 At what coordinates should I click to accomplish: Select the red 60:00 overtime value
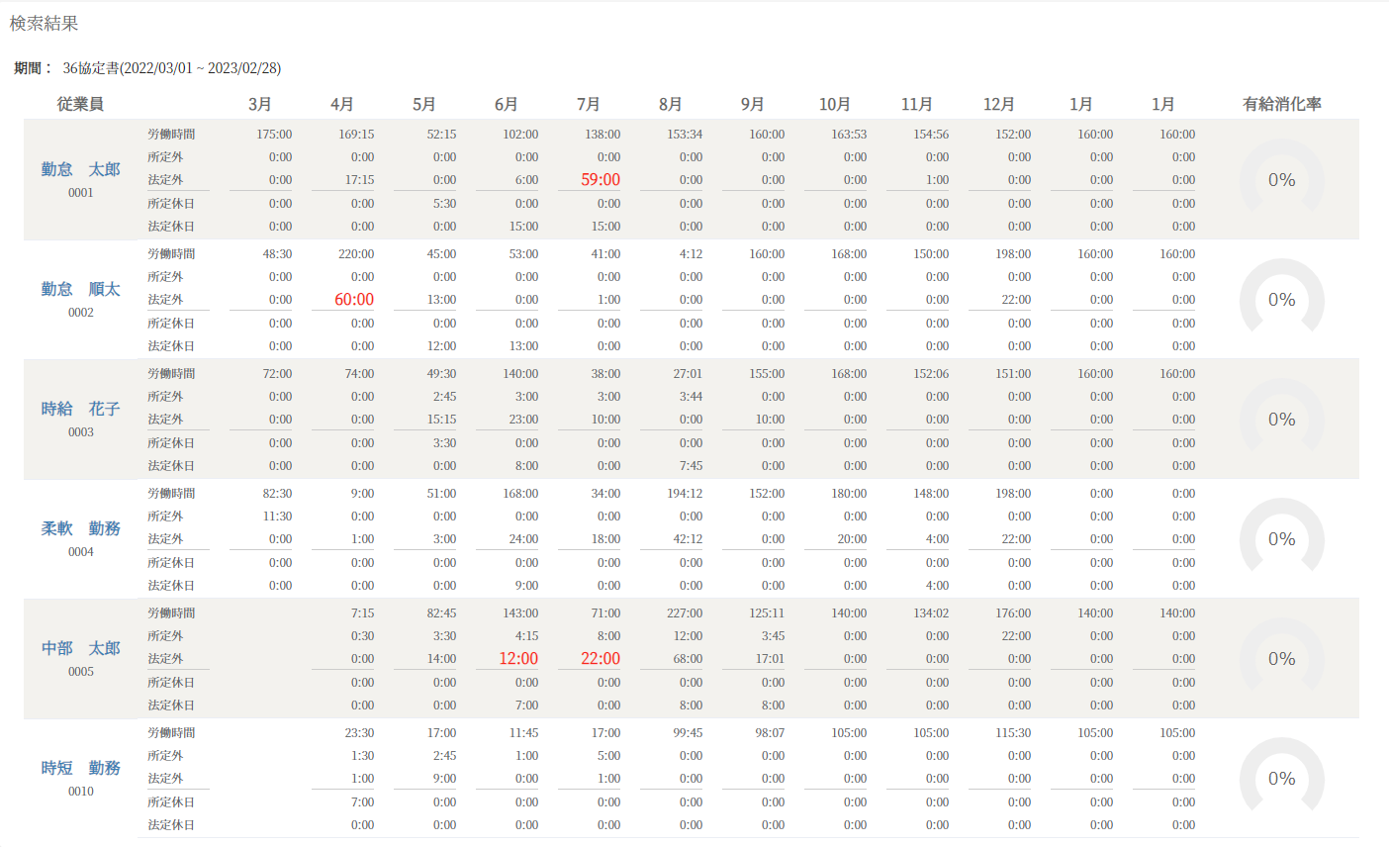point(354,300)
